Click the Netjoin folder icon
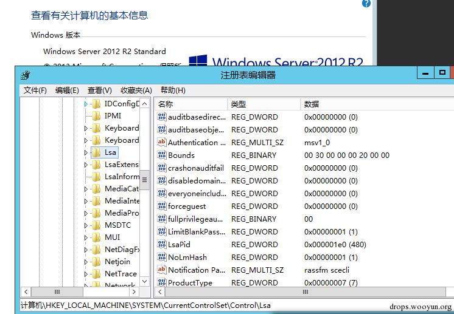 [96, 261]
